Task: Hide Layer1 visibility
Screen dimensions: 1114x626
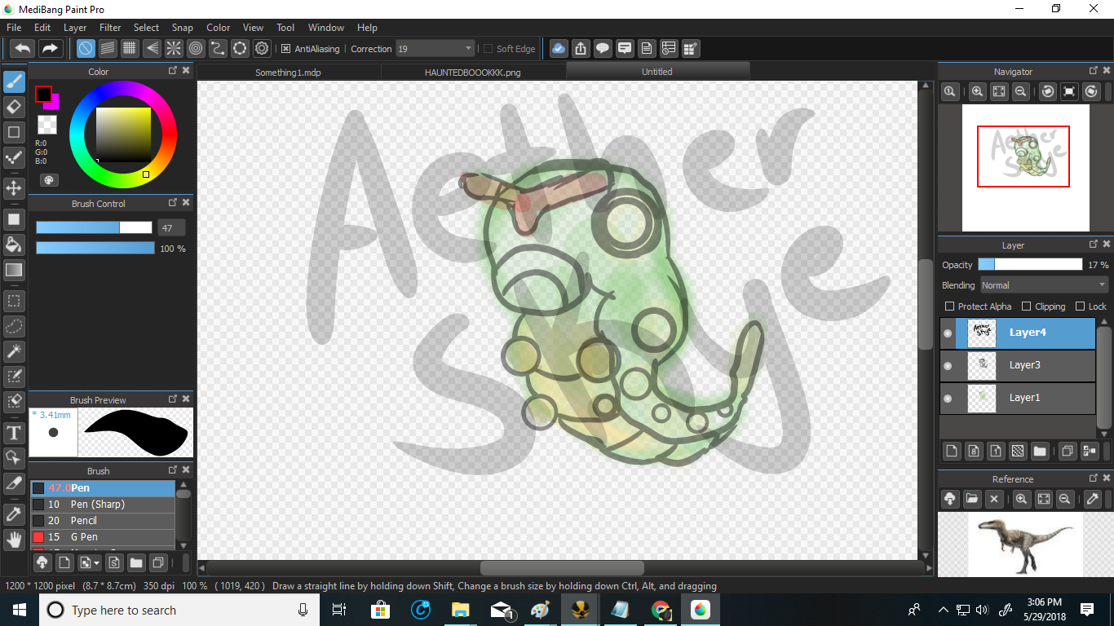Action: (948, 399)
